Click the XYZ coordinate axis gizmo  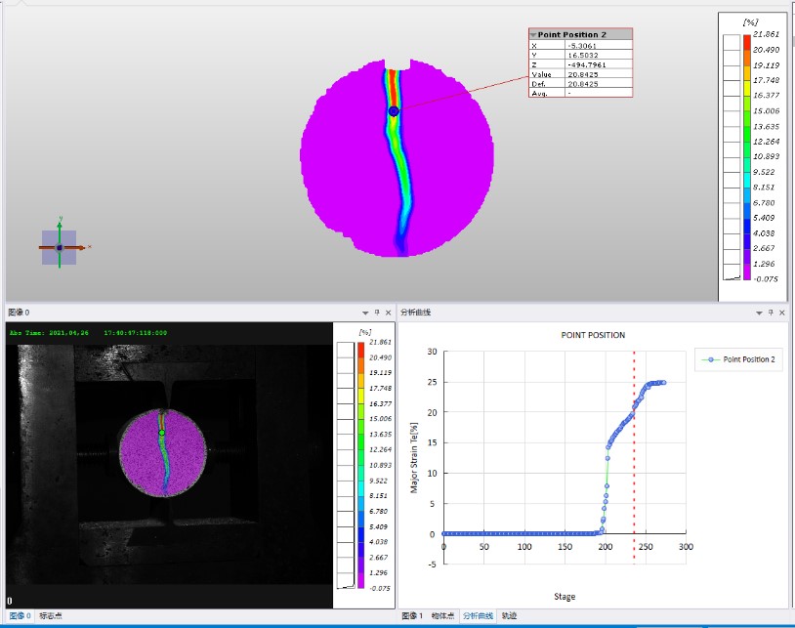pyautogui.click(x=60, y=247)
